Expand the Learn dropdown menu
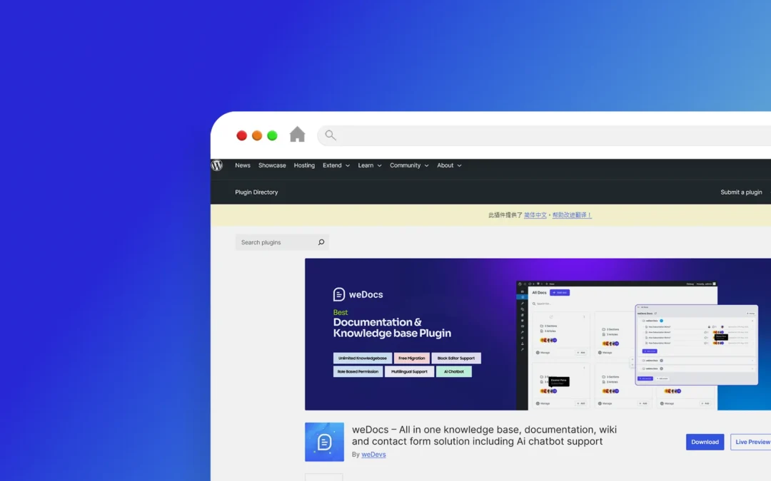Viewport: 771px width, 481px height. [369, 165]
